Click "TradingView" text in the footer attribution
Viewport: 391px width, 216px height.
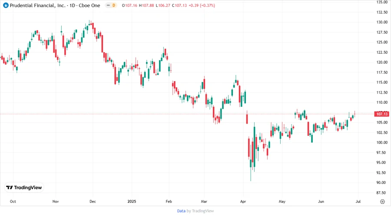coord(203,211)
